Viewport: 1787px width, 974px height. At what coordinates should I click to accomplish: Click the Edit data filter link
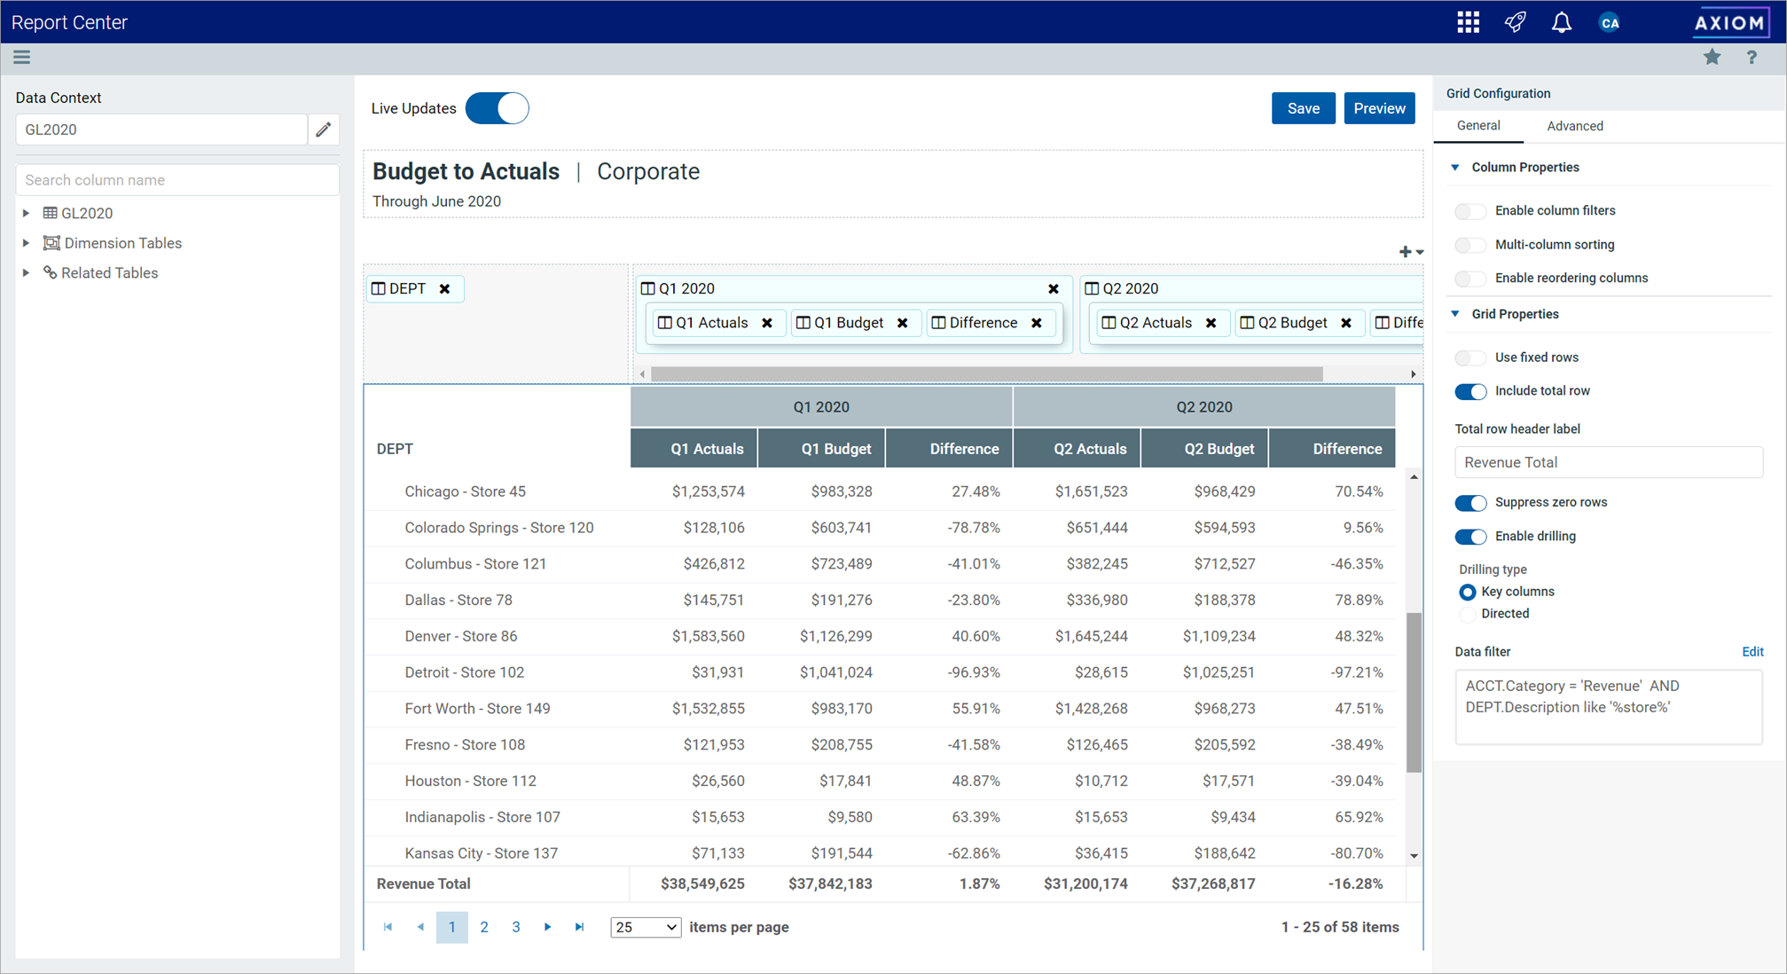1752,652
